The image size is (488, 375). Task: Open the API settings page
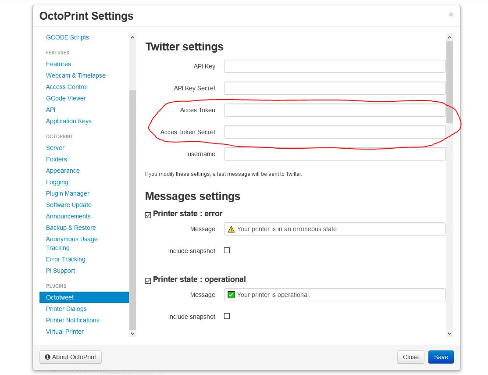pos(51,110)
